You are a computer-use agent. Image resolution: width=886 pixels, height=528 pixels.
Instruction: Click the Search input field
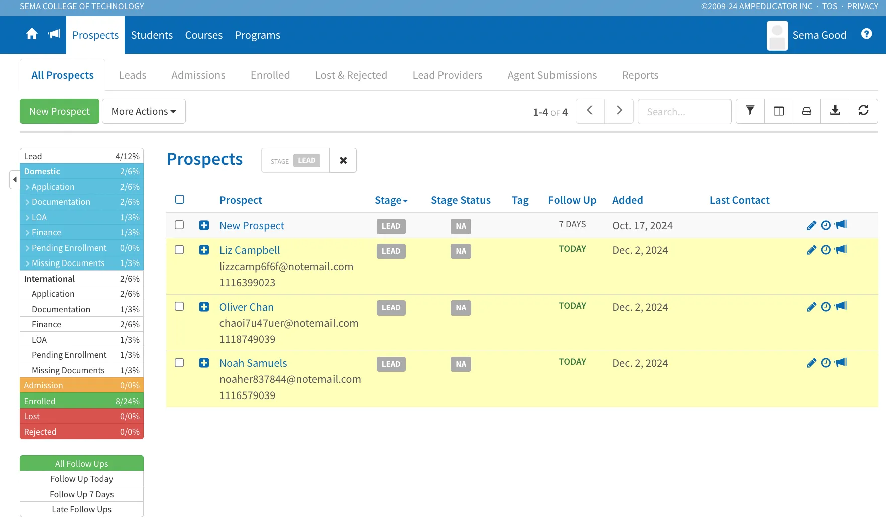coord(684,111)
